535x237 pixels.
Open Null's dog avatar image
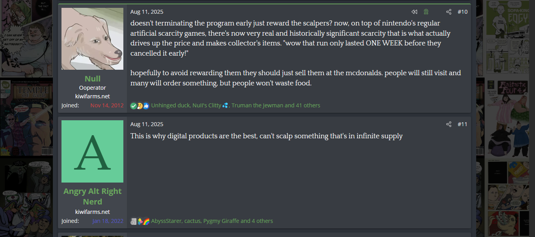[92, 39]
